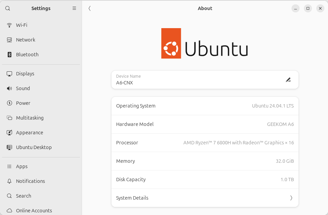Screen dimensions: 328x215
Task: Show the Online Accounts panel
Action: click(x=41, y=210)
